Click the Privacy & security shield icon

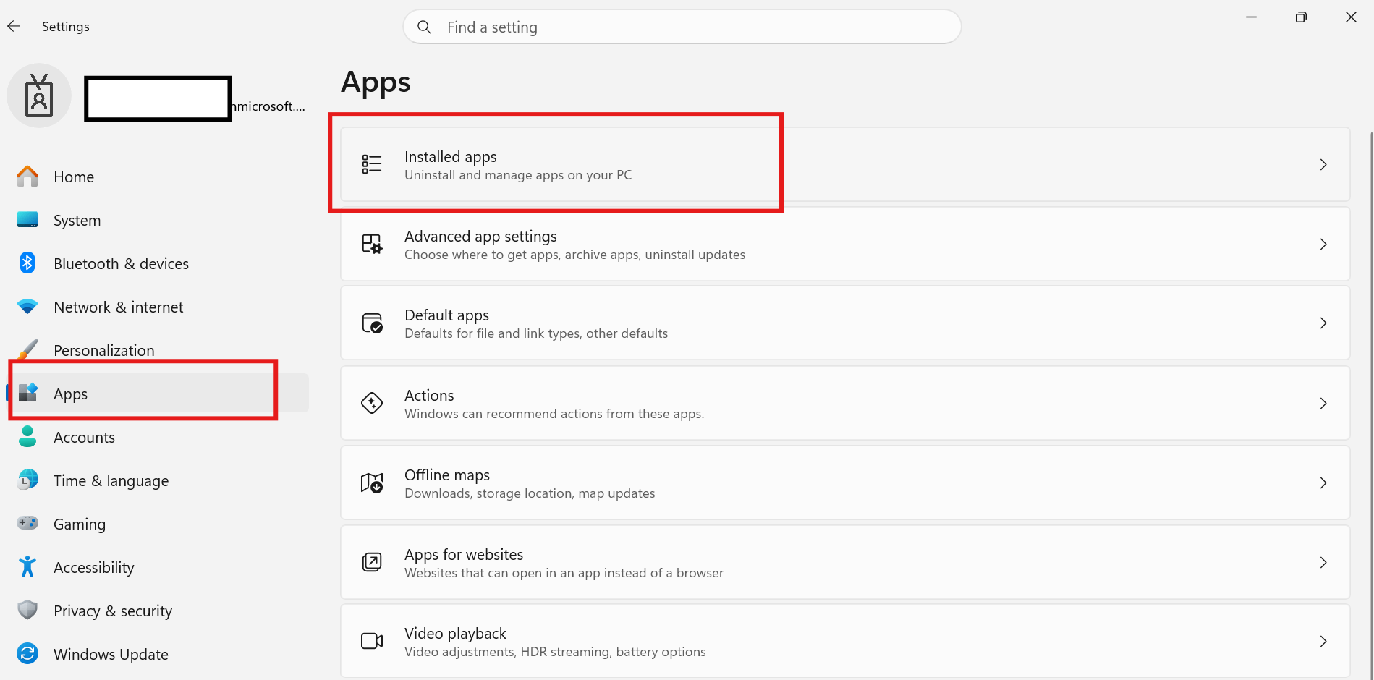pos(27,610)
